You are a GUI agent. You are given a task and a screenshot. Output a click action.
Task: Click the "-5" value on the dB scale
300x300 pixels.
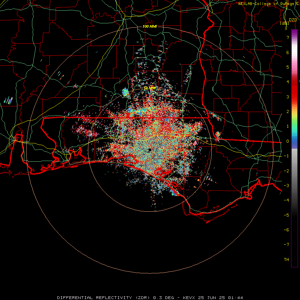(x=286, y=215)
